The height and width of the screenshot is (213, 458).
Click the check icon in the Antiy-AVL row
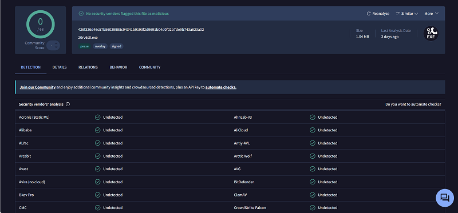[313, 143]
